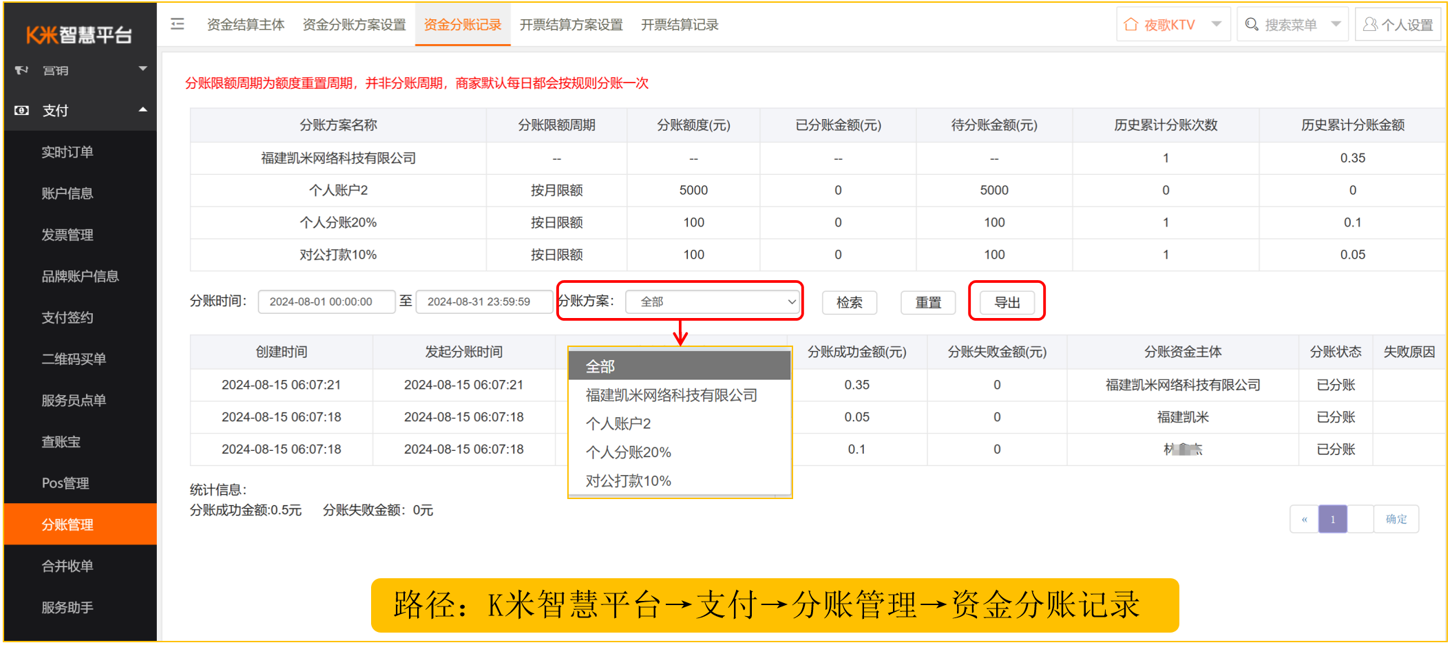Click the 重置 reset button
Image resolution: width=1452 pixels, height=645 pixels.
point(928,302)
